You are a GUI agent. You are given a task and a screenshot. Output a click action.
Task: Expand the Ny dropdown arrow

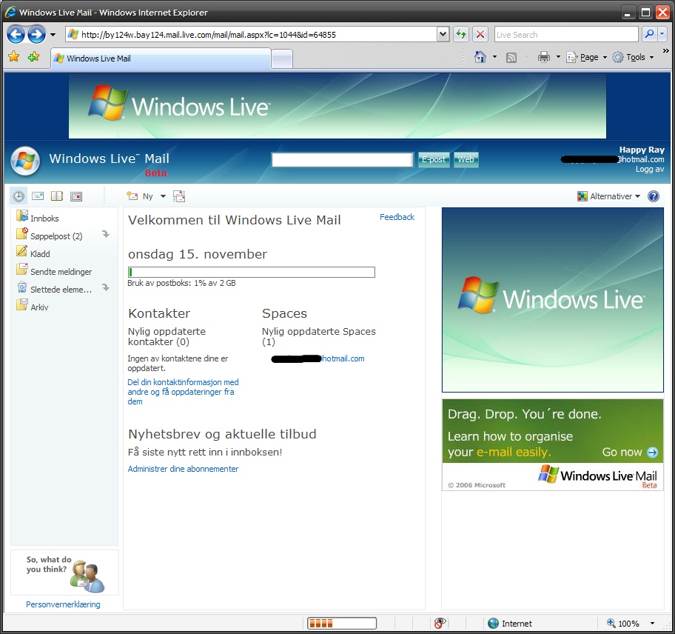pos(163,196)
